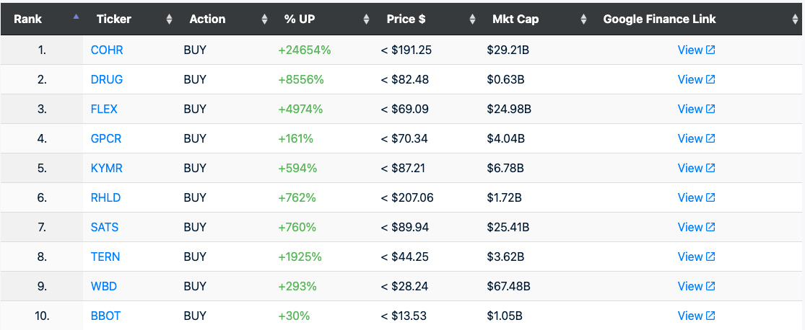Click the Google Finance Link column header

point(659,19)
